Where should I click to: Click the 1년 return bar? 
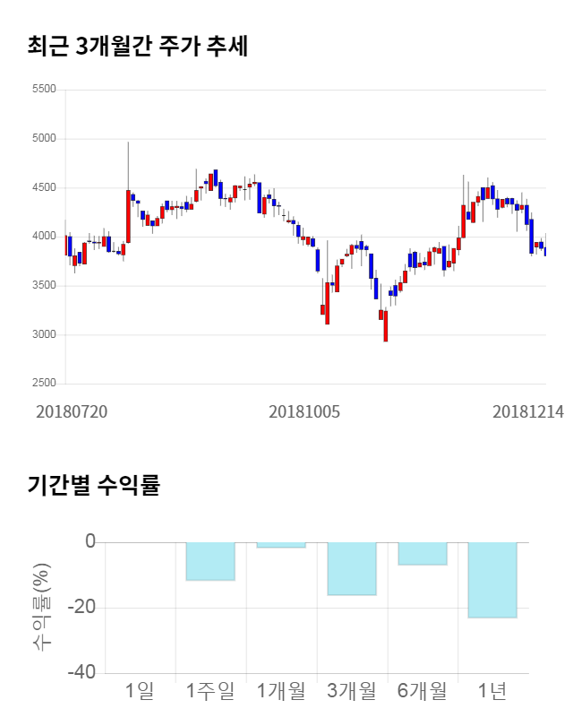tap(493, 580)
